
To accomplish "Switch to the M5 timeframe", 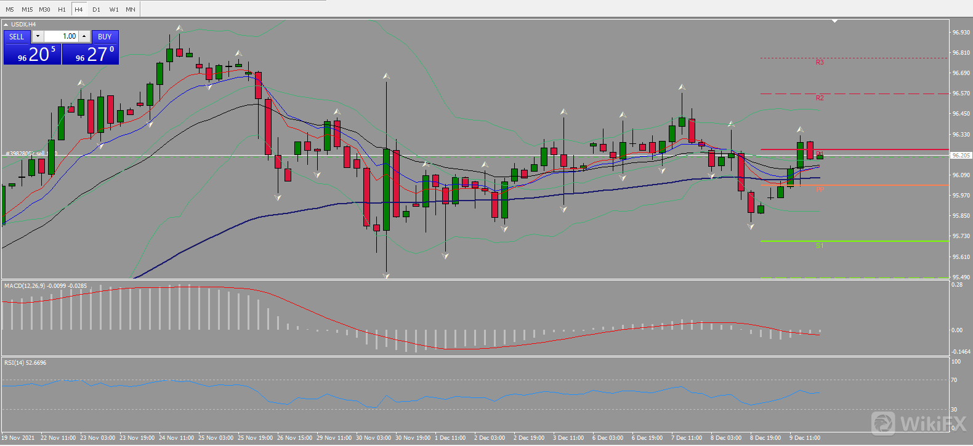I will [10, 9].
